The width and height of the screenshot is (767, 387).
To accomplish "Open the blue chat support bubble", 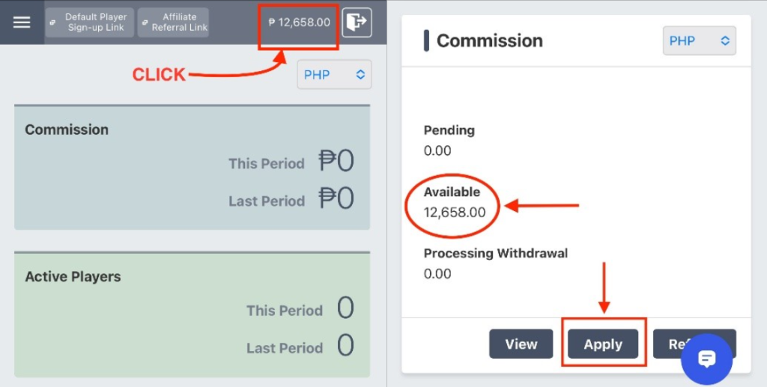I will pyautogui.click(x=707, y=359).
